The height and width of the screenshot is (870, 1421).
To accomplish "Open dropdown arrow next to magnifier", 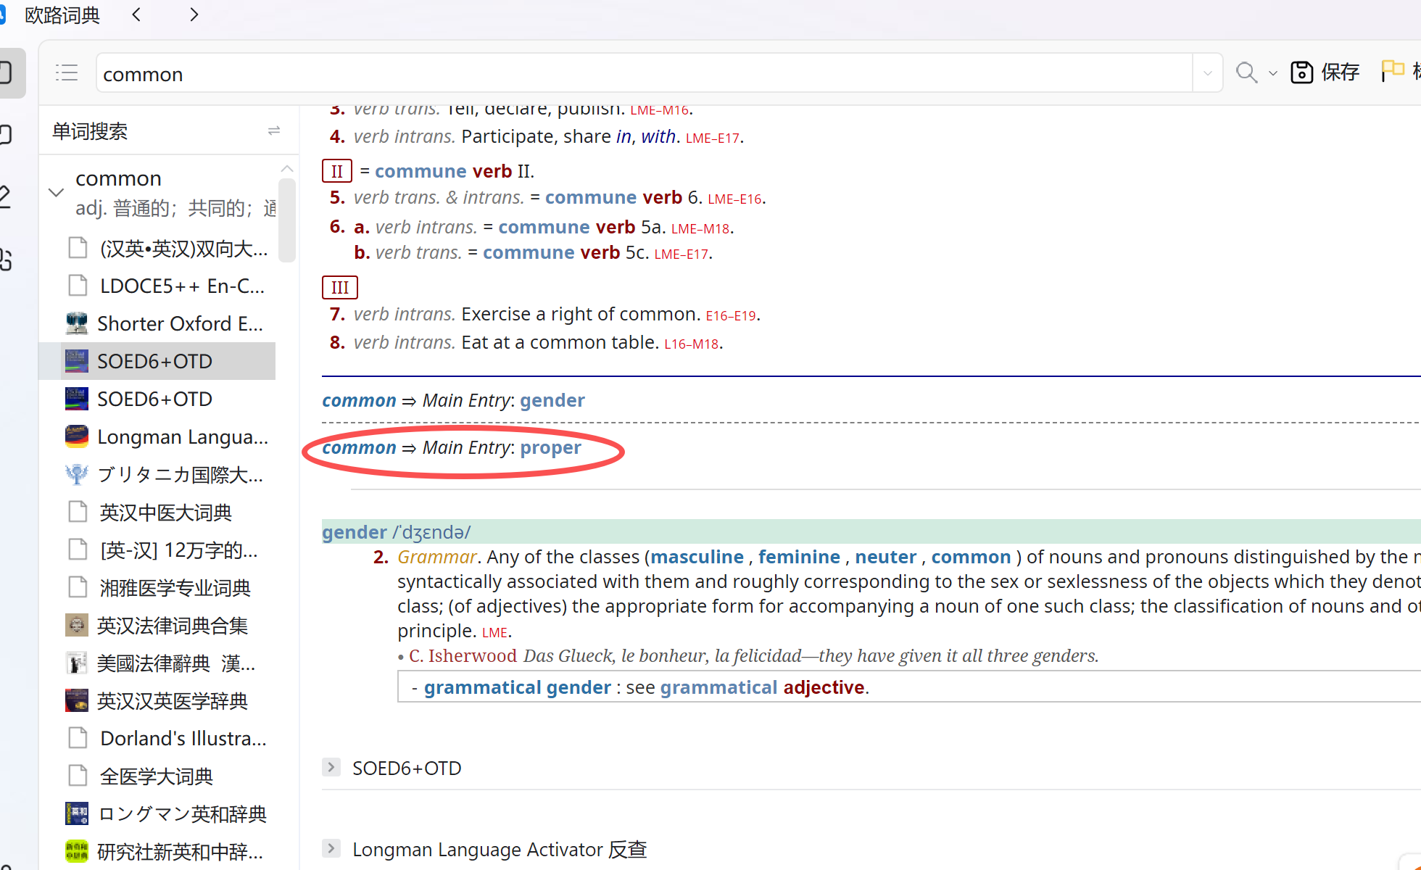I will pos(1273,74).
